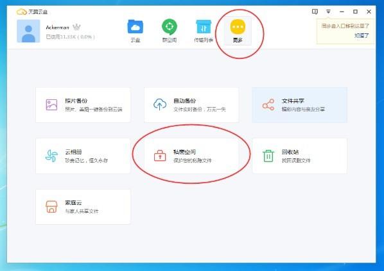Click the blue cloud folder icon
This screenshot has width=384, height=271.
pos(135,26)
